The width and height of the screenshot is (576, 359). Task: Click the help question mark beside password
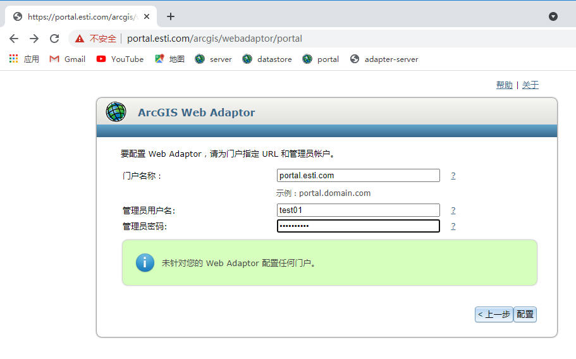click(453, 226)
